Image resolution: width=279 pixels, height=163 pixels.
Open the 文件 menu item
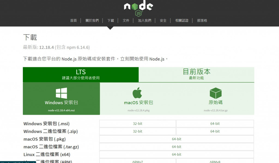pos(126,21)
